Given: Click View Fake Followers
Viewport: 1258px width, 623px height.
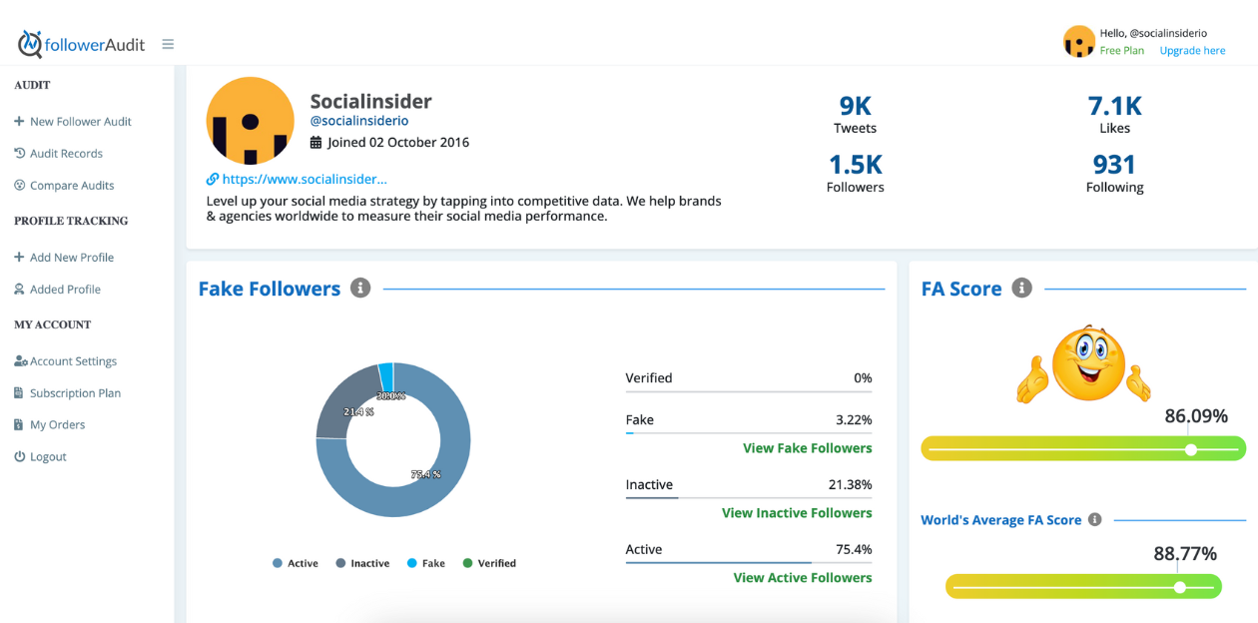Looking at the screenshot, I should [x=808, y=448].
